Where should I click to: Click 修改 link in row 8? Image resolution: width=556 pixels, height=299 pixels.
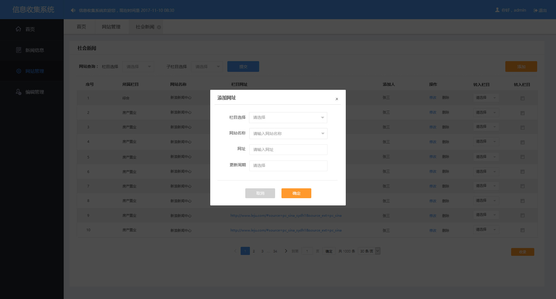(433, 201)
